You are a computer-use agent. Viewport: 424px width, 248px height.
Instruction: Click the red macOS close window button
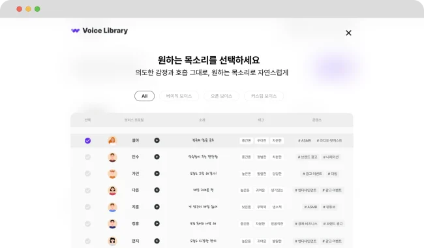[19, 9]
